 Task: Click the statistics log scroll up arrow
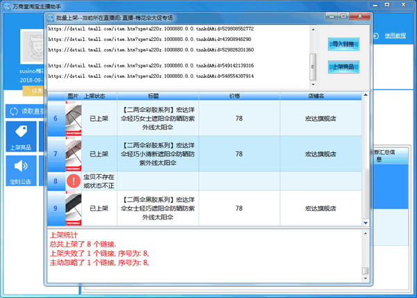click(366, 233)
